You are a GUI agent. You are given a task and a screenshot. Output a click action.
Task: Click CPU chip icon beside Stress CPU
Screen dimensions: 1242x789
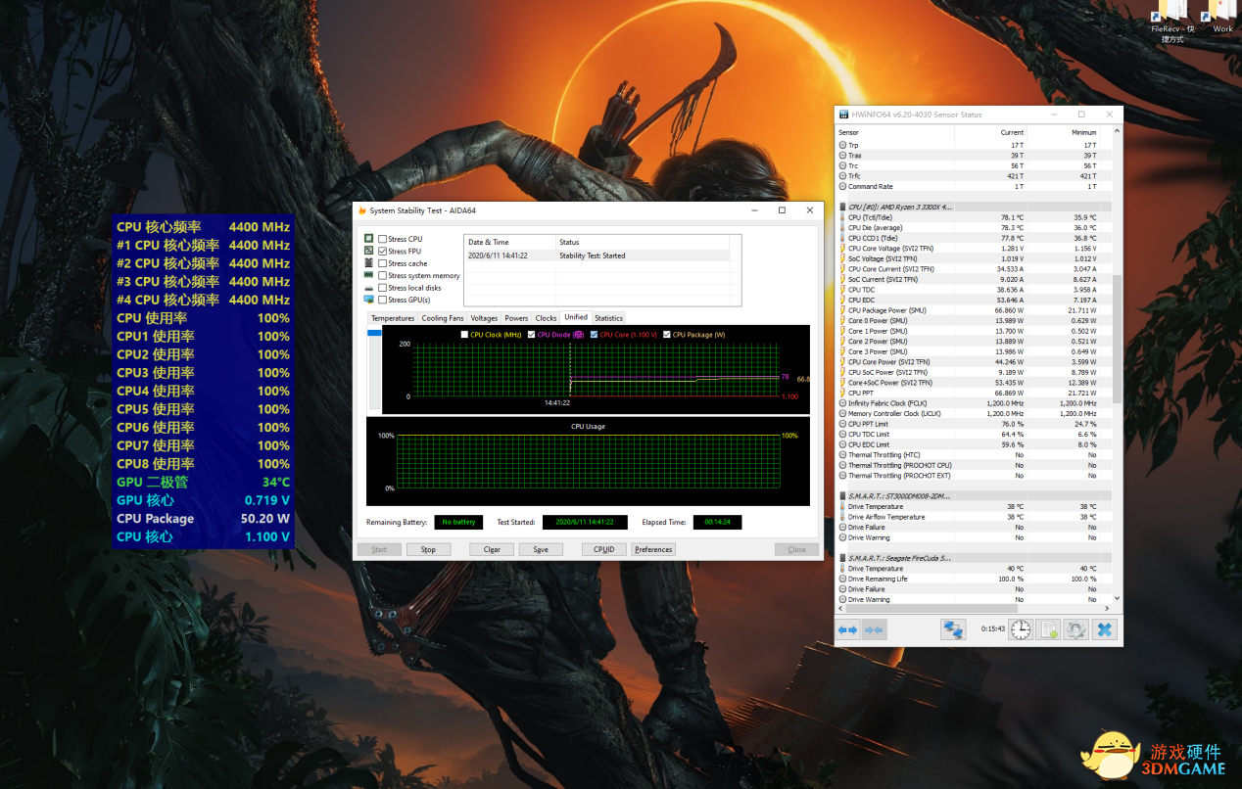coord(368,239)
